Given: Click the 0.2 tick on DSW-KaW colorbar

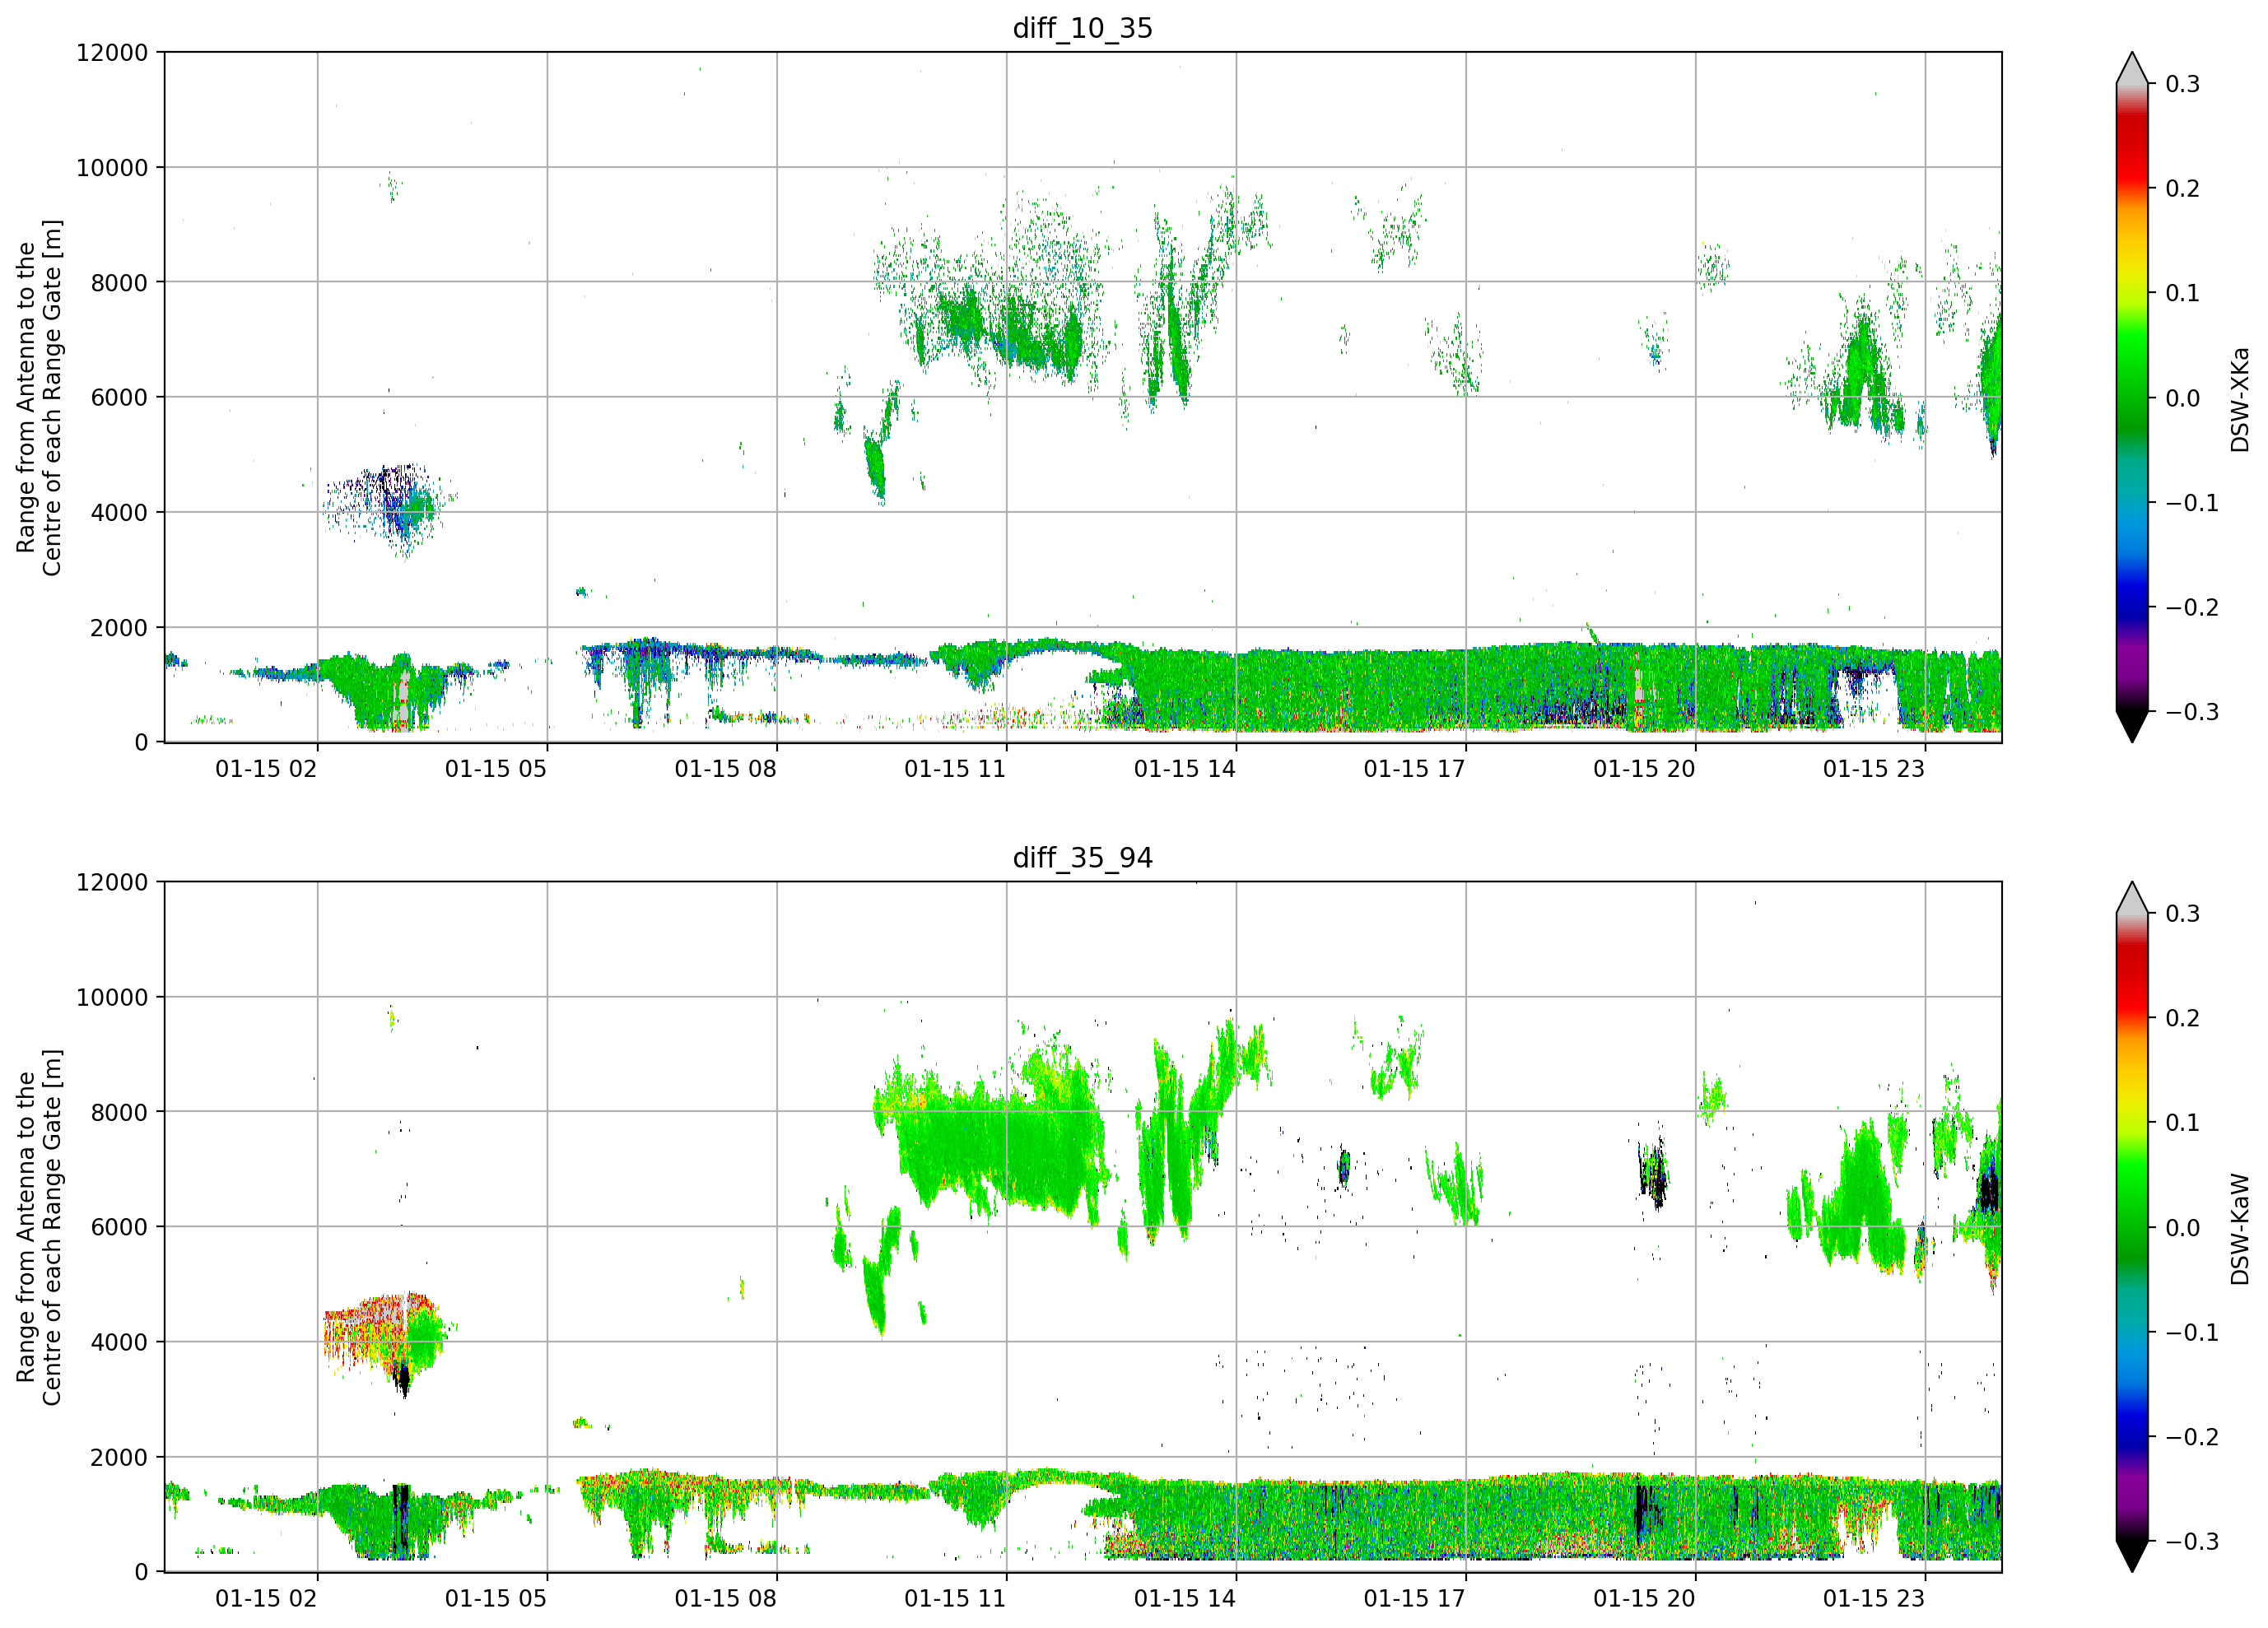Looking at the screenshot, I should pos(2182,1018).
